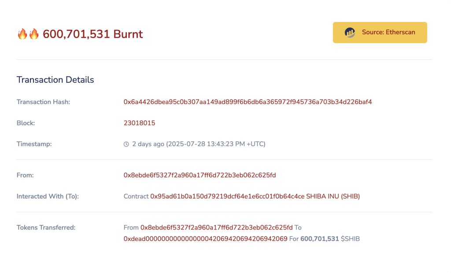451x273 pixels.
Task: Open the Source: Etherscan button
Action: pyautogui.click(x=380, y=32)
